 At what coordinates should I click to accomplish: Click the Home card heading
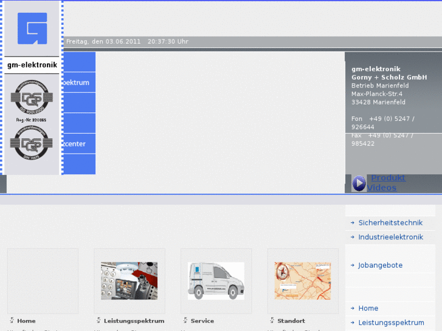[26, 321]
